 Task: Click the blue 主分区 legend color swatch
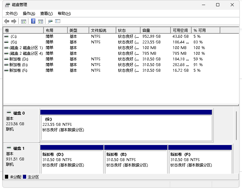point(25,177)
